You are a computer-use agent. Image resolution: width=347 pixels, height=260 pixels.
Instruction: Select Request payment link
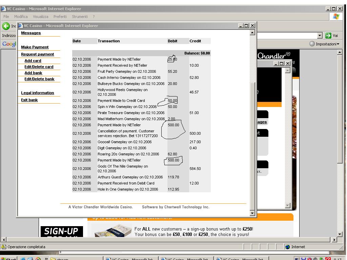coord(37,54)
